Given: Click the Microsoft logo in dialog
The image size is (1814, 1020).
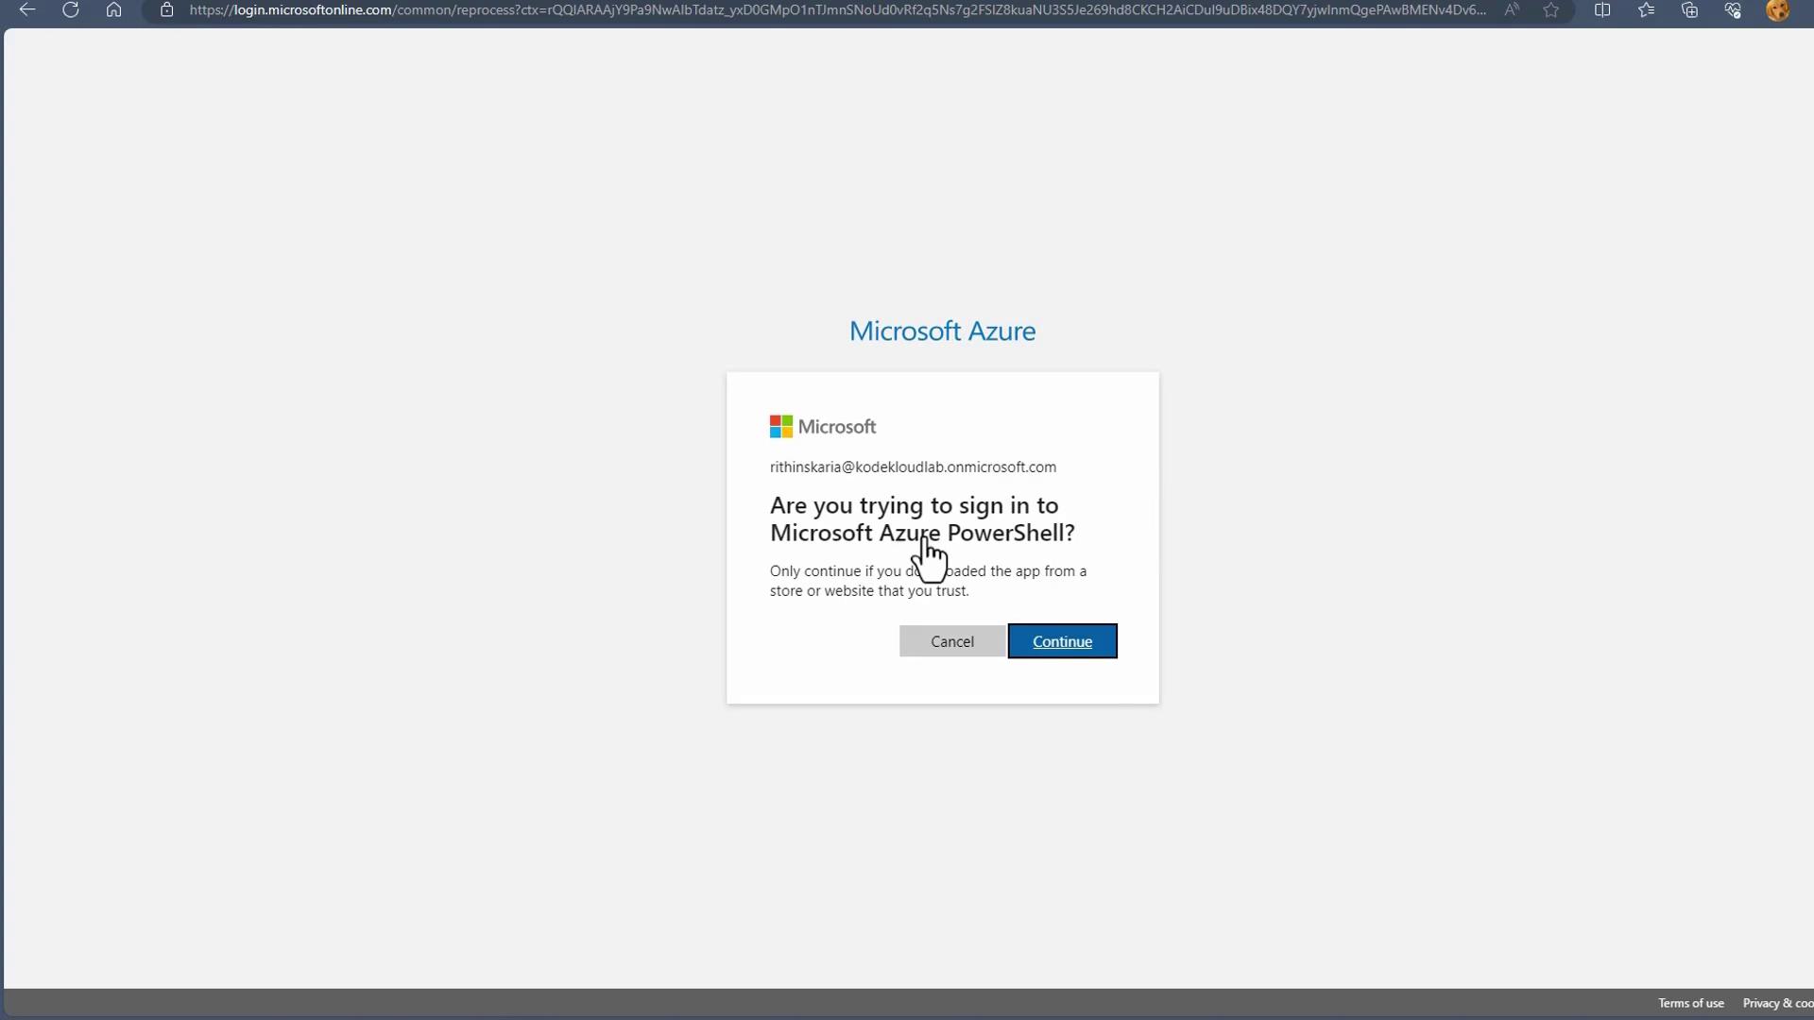Looking at the screenshot, I should click(823, 427).
